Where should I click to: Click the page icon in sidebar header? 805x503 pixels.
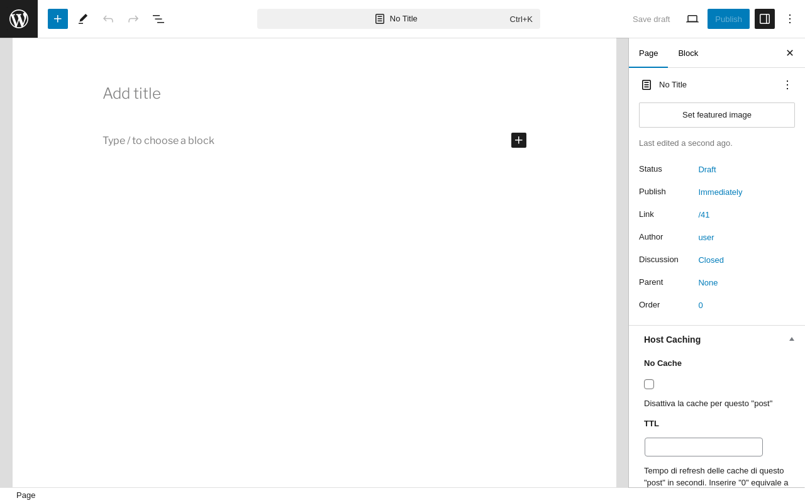coord(647,85)
